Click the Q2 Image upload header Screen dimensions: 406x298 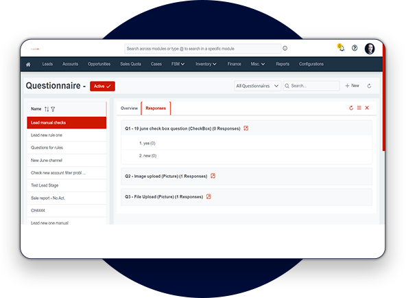coord(246,176)
